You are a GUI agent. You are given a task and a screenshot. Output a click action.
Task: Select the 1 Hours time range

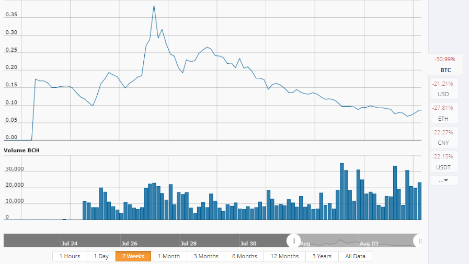70,256
